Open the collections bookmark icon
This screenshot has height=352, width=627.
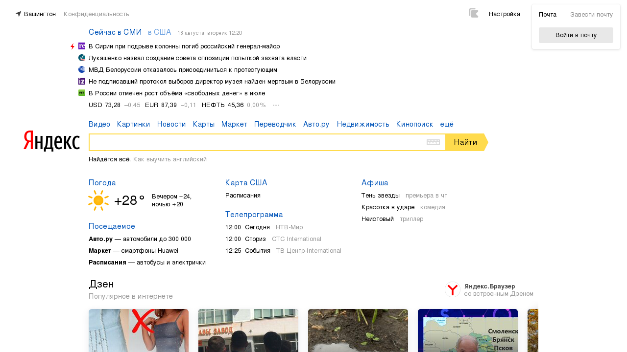point(474,13)
